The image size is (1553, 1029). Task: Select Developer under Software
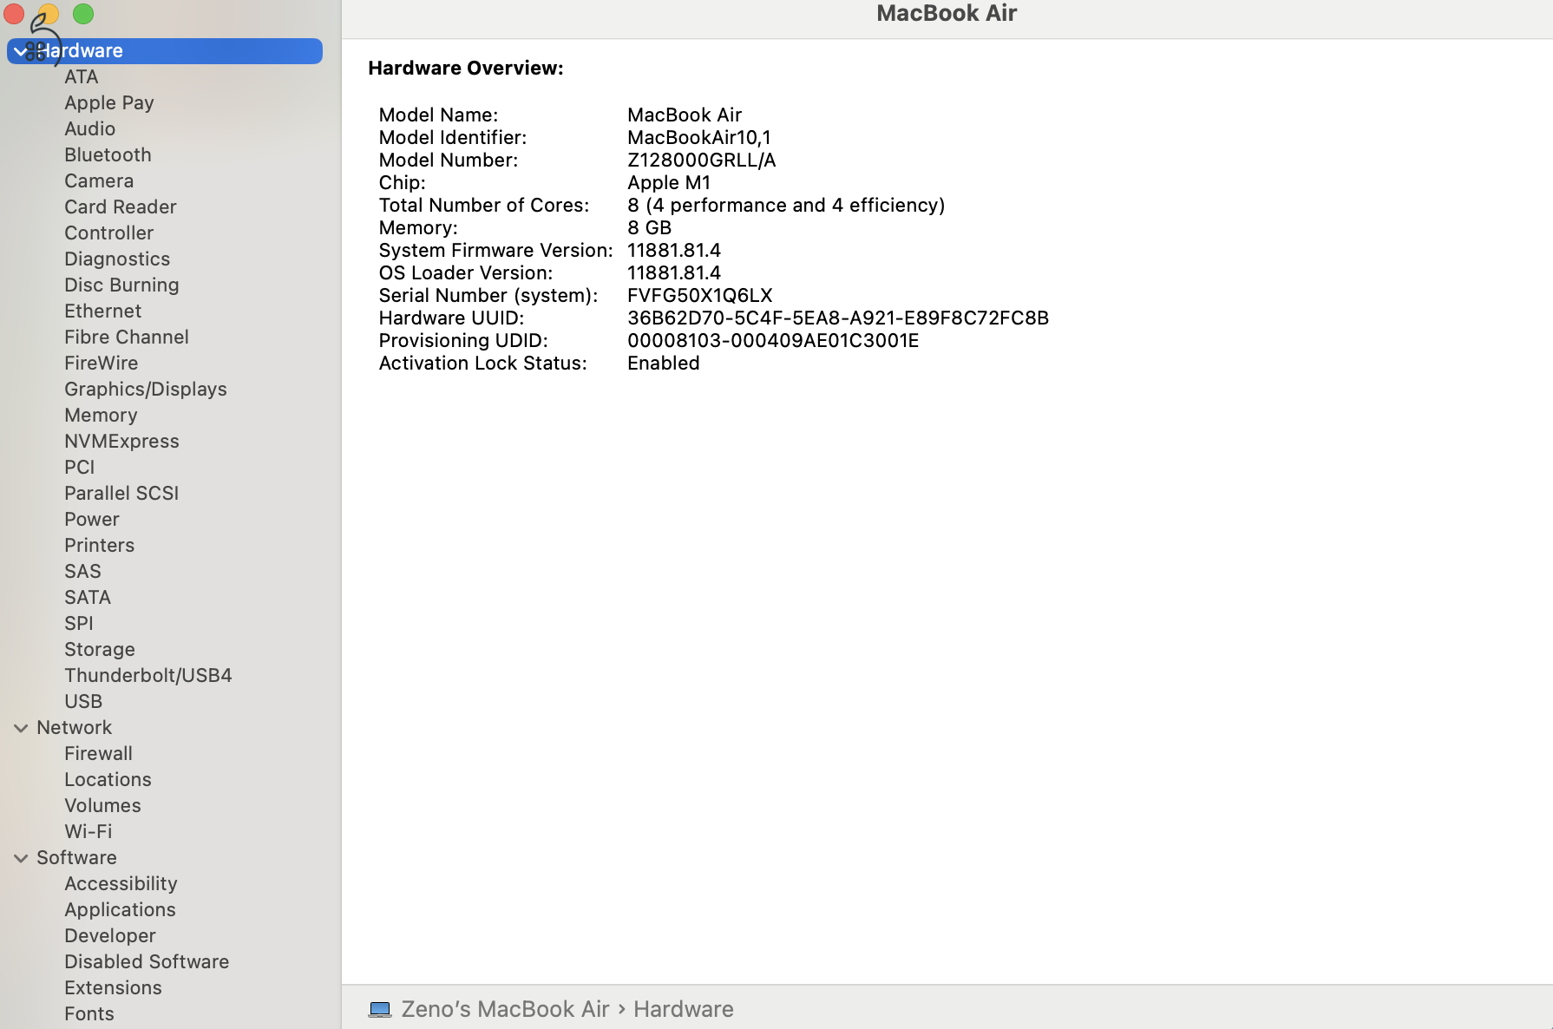tap(110, 936)
